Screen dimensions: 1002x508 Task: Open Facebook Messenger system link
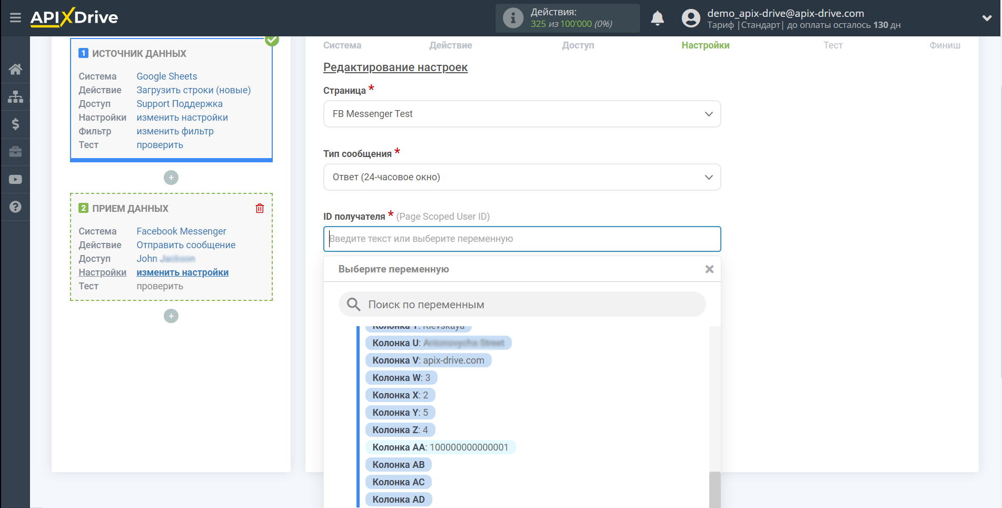coord(181,231)
